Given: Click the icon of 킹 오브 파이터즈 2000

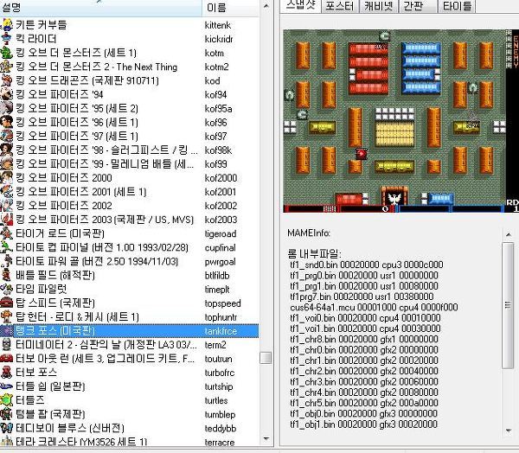Looking at the screenshot, I should (7, 178).
